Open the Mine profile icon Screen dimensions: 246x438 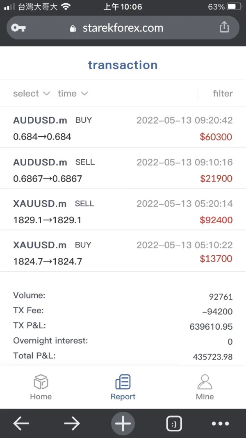[205, 382]
